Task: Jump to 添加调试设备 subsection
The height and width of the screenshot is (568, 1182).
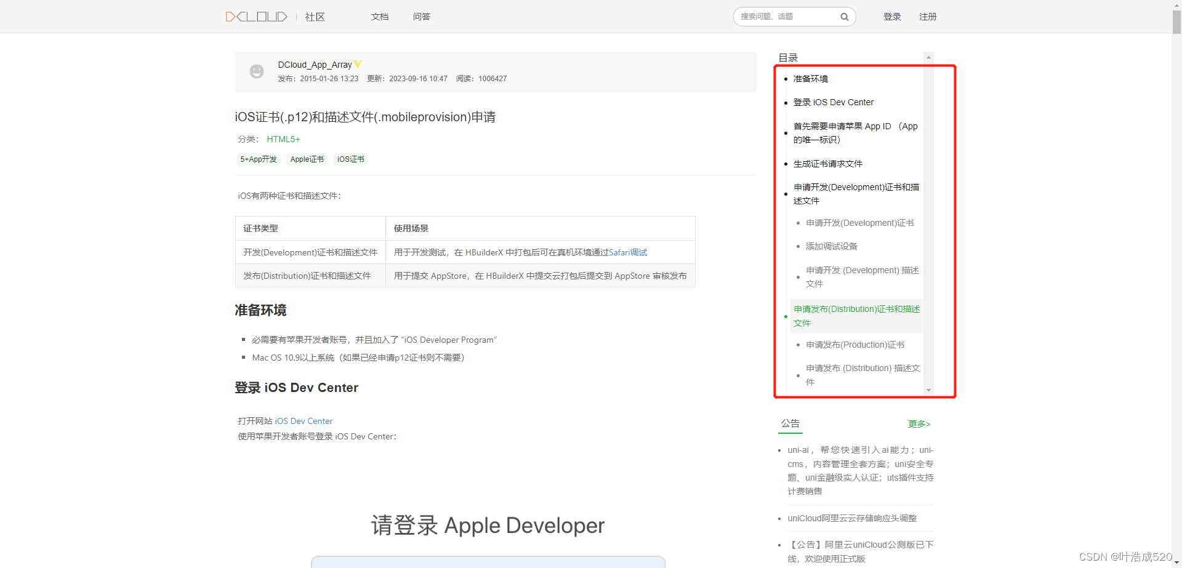Action: 831,246
